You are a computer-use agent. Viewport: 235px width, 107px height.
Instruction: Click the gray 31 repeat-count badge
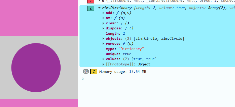(x=86, y=72)
